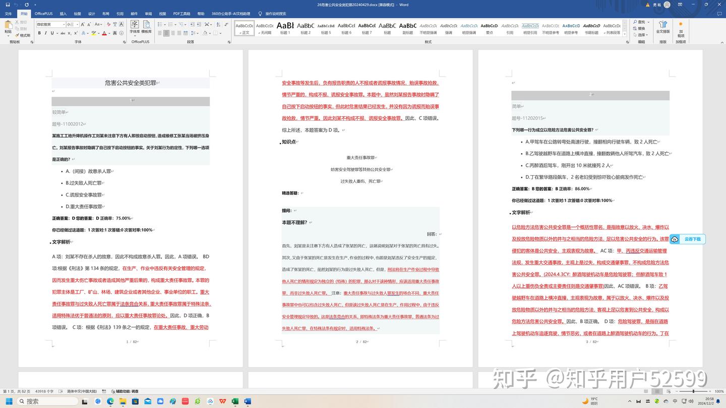Click the Windows taskbar 搜索 box
Image resolution: width=726 pixels, height=408 pixels.
47,401
